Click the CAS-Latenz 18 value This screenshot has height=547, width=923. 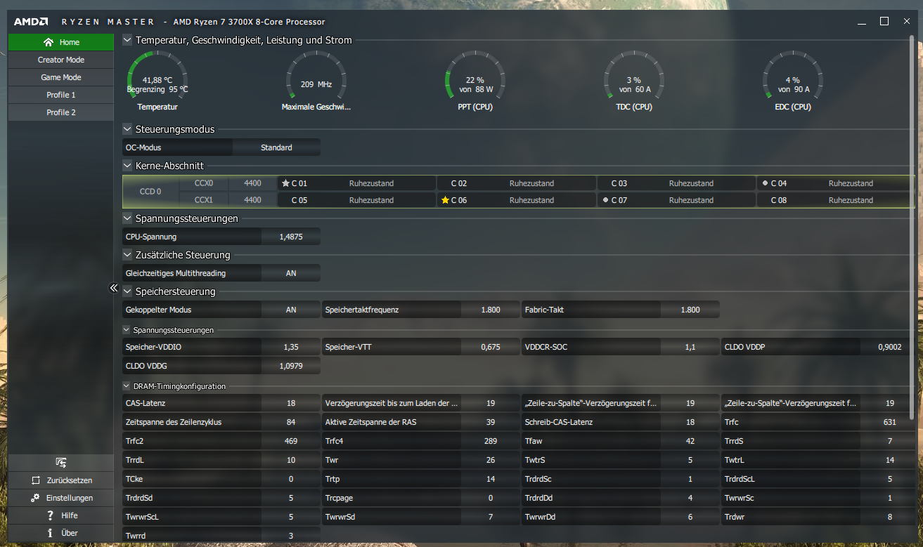pyautogui.click(x=291, y=403)
